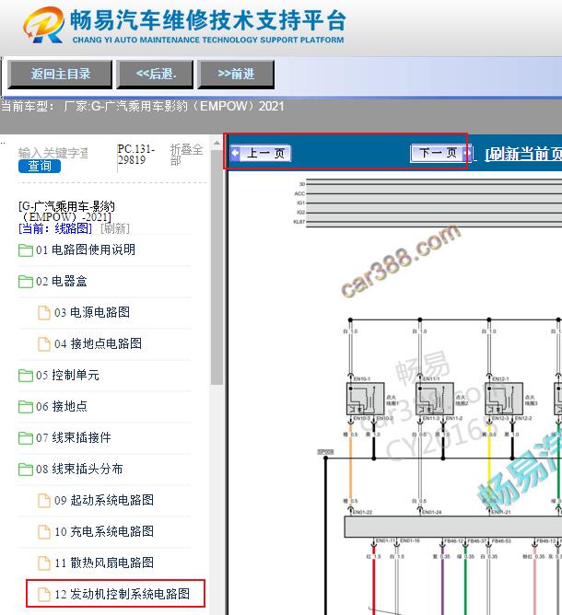Open 10 充电系统电路图 page
562x615 pixels.
(x=104, y=532)
